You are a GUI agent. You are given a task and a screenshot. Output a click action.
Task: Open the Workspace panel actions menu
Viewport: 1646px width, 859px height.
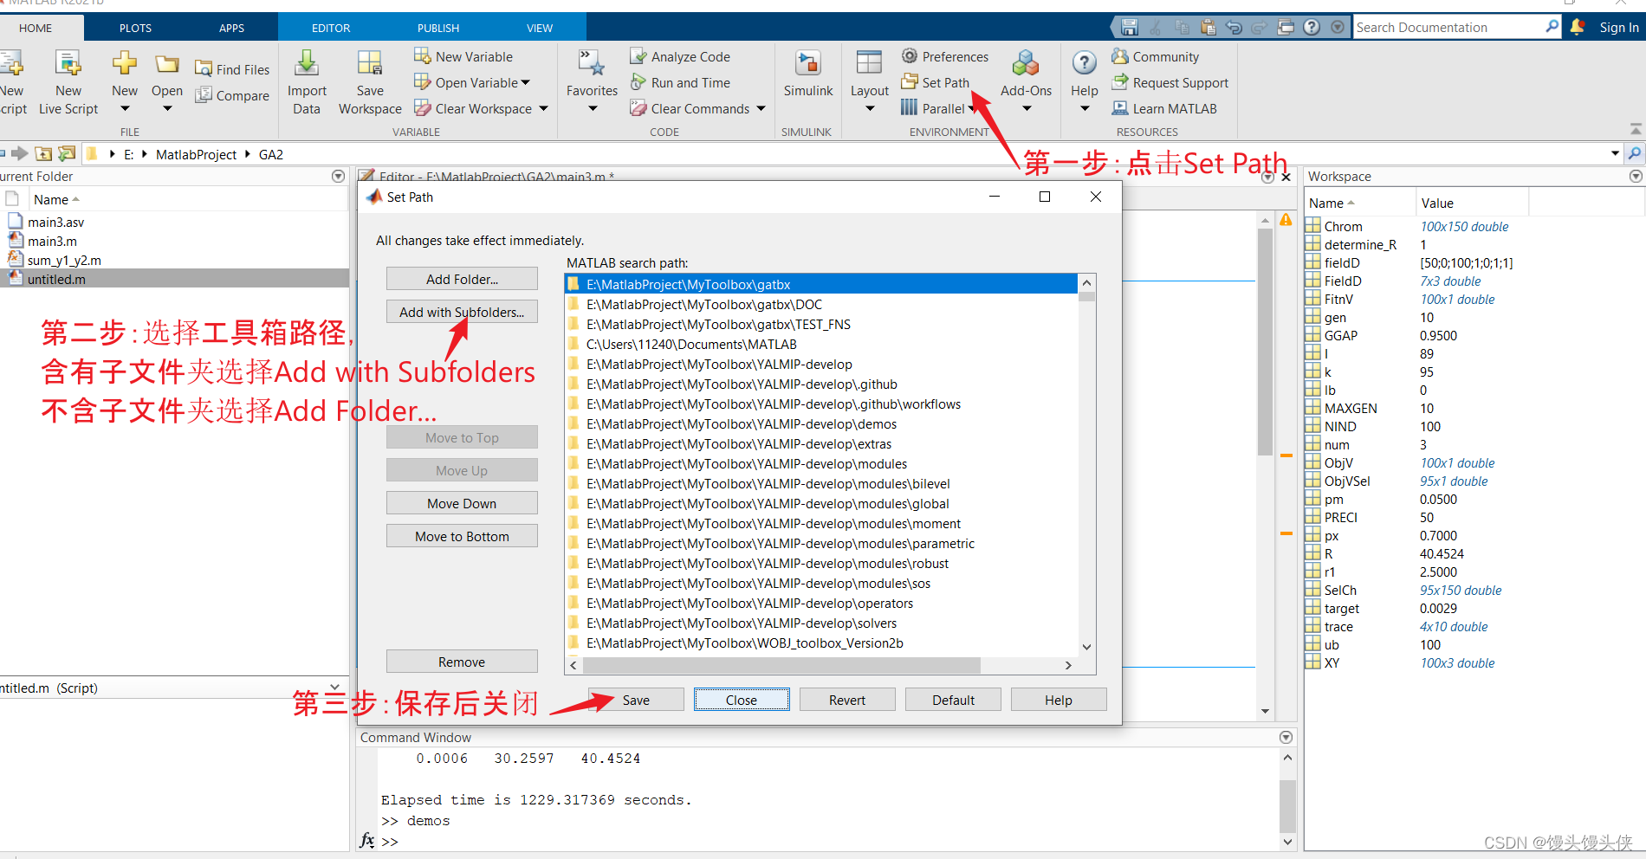point(1636,176)
